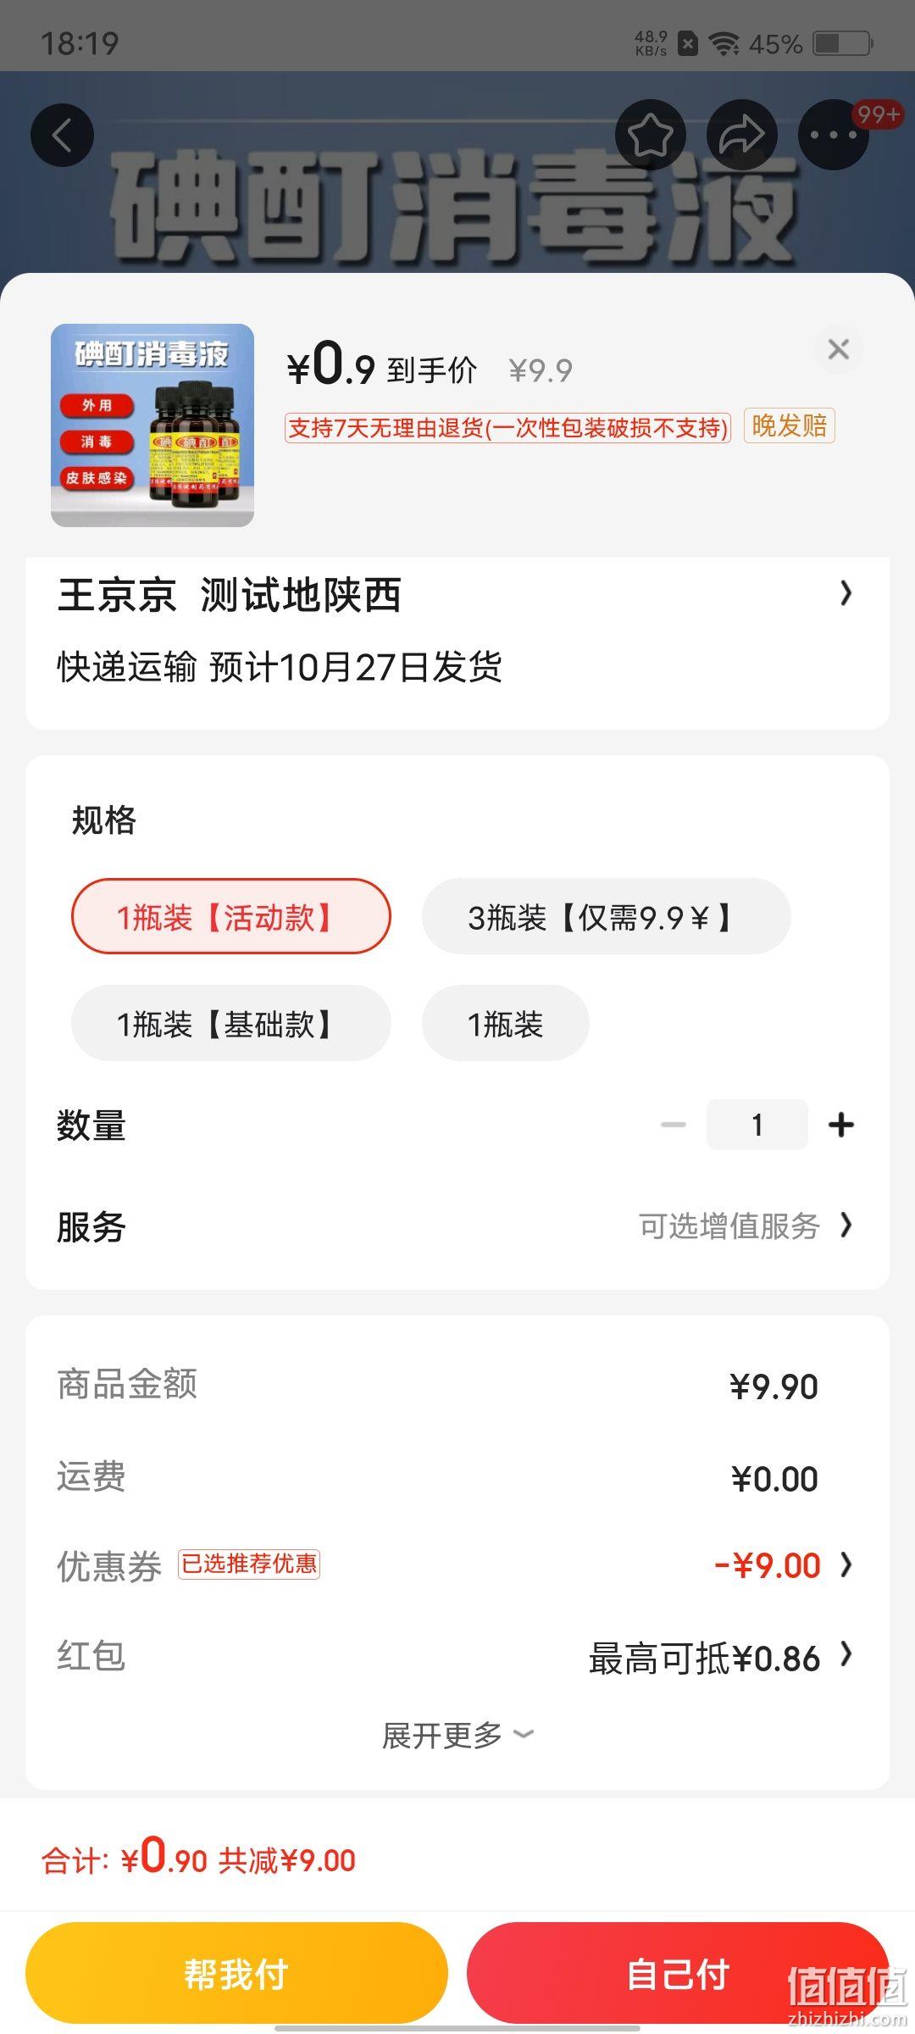Select 1瓶装【活动款】 specification
Viewport: 915px width, 2034px height.
coord(231,916)
